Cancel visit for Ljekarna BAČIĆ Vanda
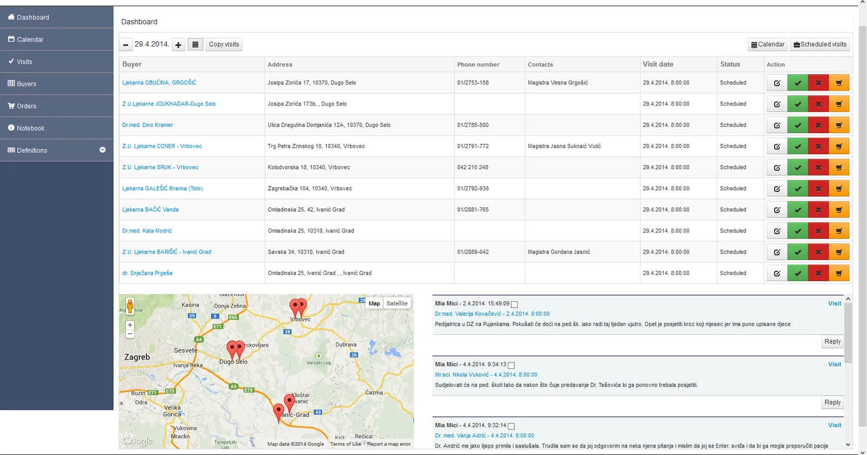Viewport: 867px width, 455px height. [818, 210]
